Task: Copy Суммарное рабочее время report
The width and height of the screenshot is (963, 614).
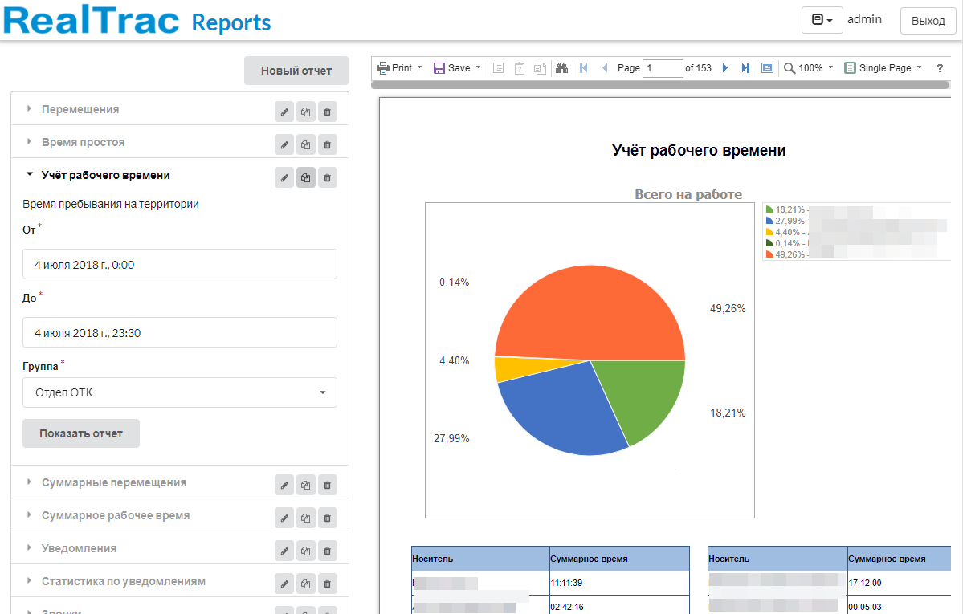Action: click(x=305, y=518)
